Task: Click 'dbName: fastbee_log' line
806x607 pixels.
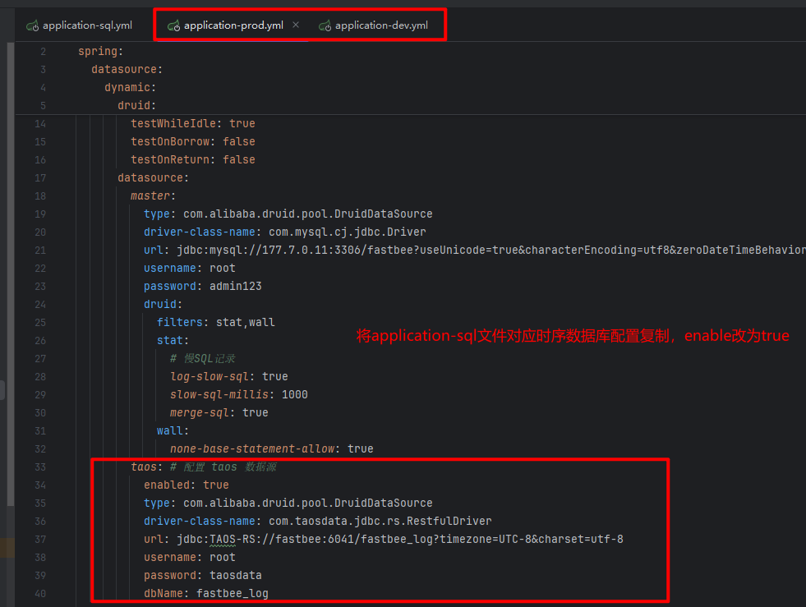Action: tap(206, 593)
